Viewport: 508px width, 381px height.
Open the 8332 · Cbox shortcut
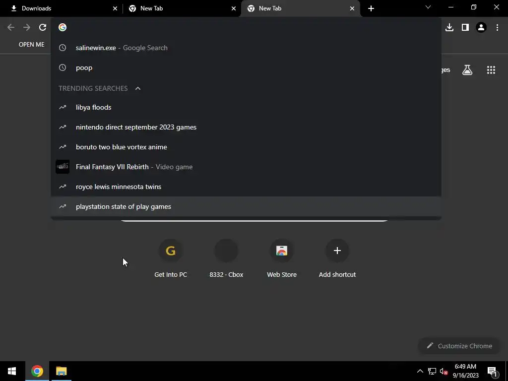[x=226, y=259]
